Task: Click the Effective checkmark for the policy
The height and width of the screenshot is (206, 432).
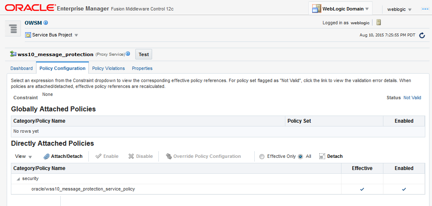Action: pos(362,189)
